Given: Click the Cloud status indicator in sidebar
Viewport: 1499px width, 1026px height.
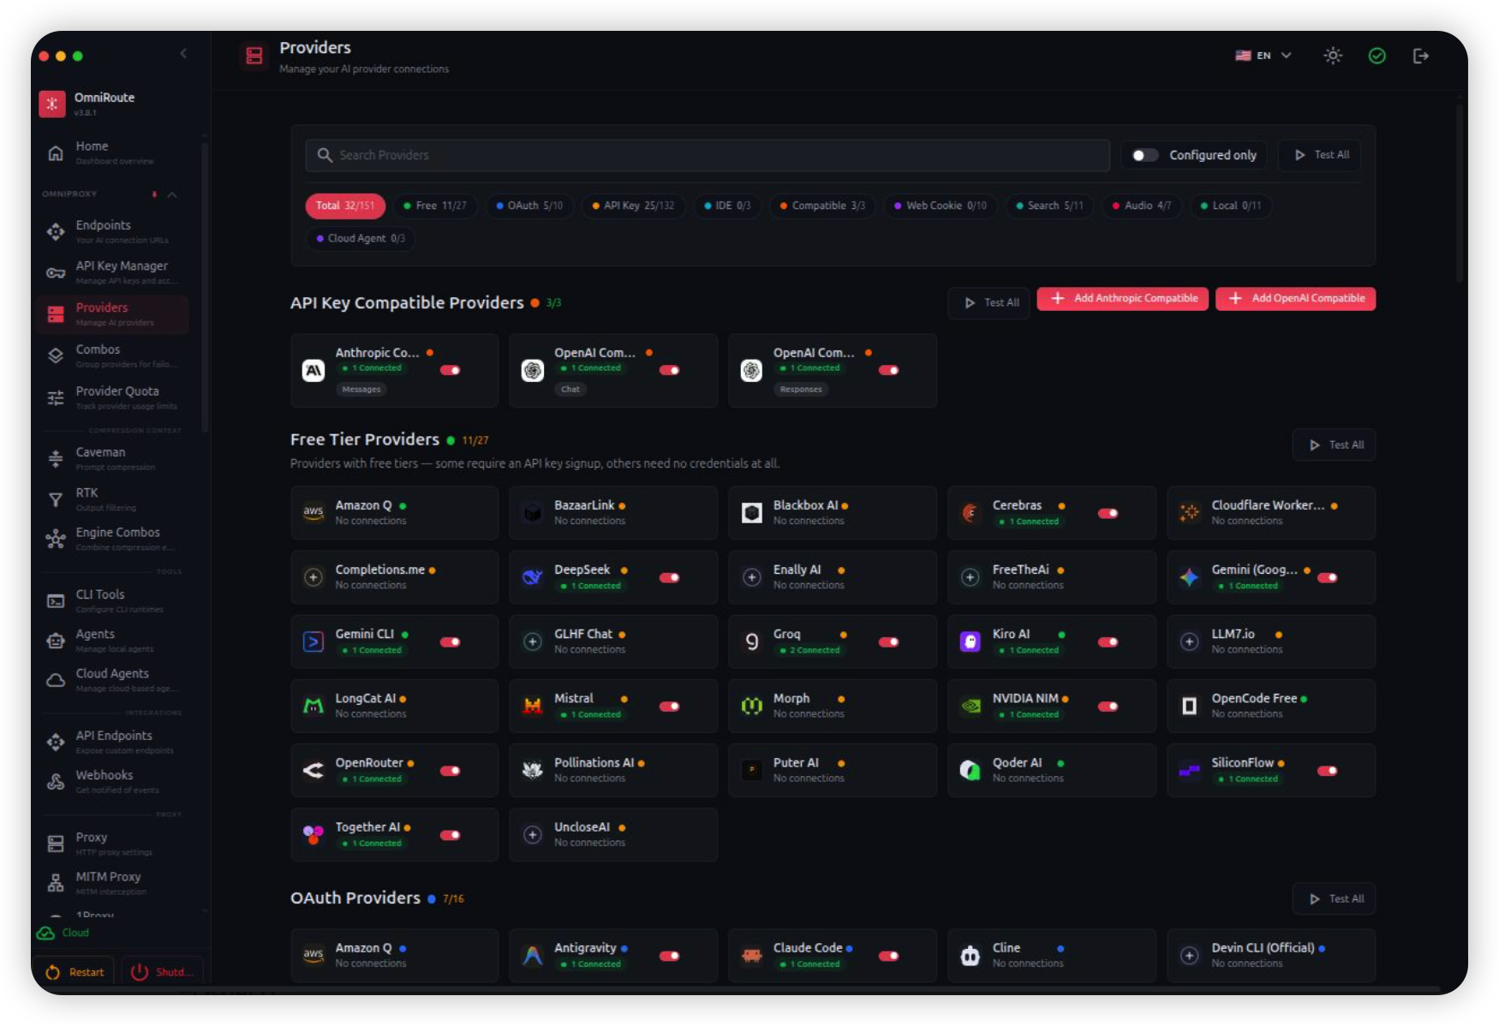Looking at the screenshot, I should pyautogui.click(x=63, y=933).
